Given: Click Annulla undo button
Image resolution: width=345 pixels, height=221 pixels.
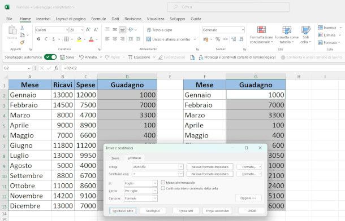Looking at the screenshot, I should (x=88, y=58).
